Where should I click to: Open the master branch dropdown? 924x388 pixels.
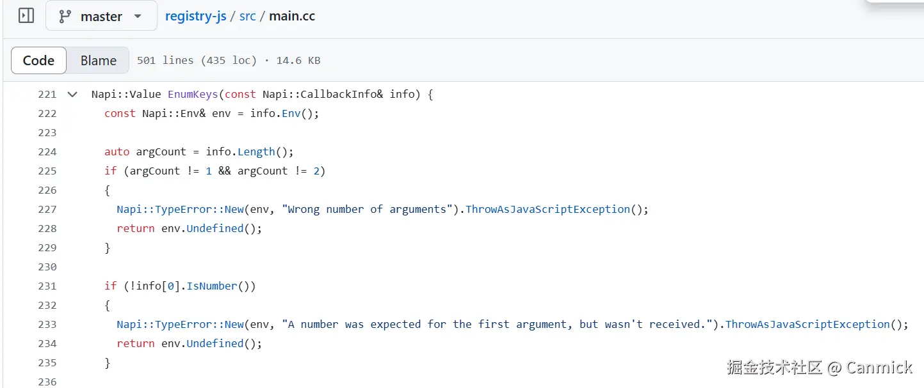[101, 16]
